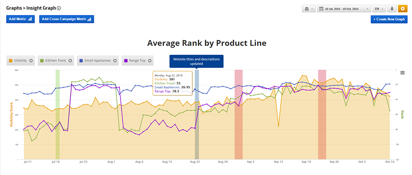Click the info icon beside Insight Graph
This screenshot has width=412, height=175.
coord(59,8)
